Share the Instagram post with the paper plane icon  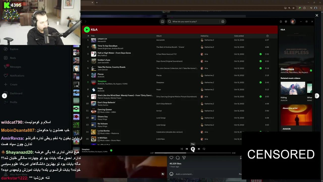184,158
